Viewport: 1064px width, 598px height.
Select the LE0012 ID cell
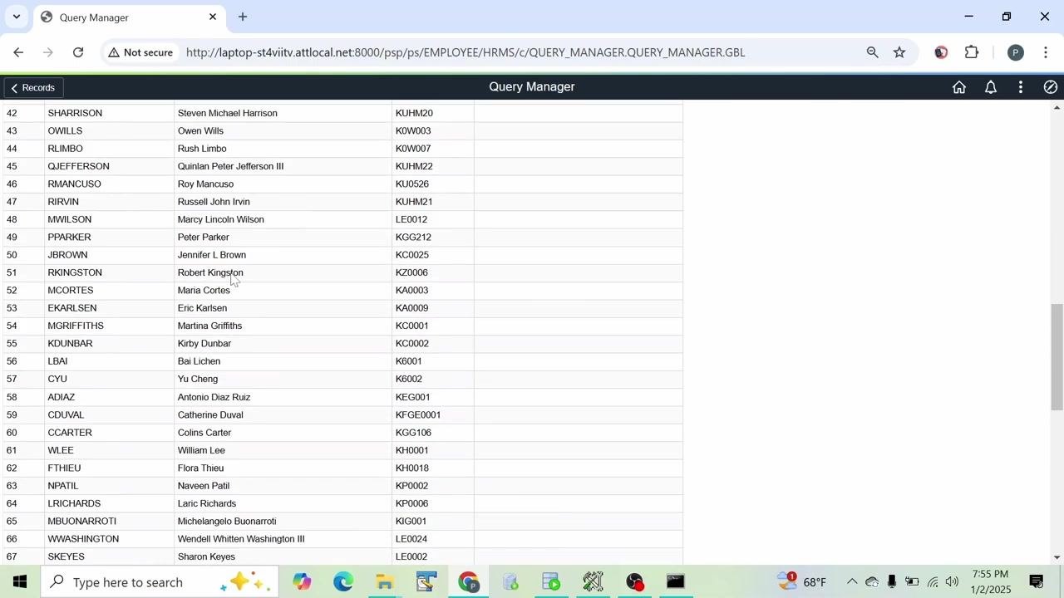coord(433,219)
